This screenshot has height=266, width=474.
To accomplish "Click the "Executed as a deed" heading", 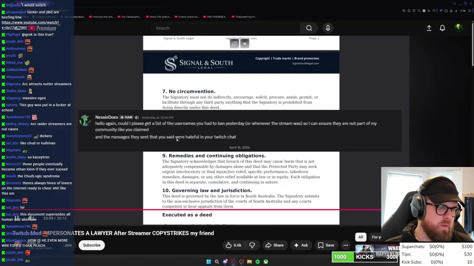I will pos(187,215).
